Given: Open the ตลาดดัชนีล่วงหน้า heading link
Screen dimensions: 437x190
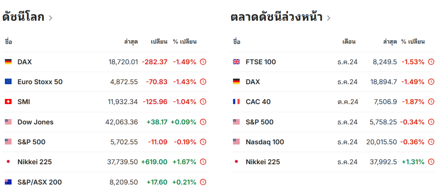Looking at the screenshot, I should (276, 17).
